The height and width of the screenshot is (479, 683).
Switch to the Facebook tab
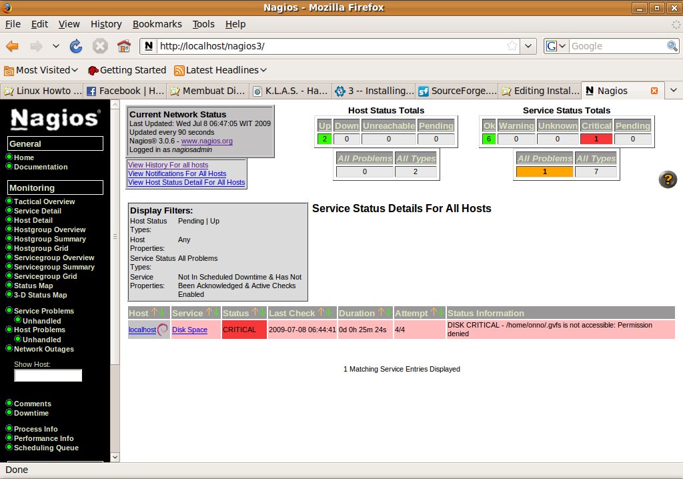coord(125,91)
